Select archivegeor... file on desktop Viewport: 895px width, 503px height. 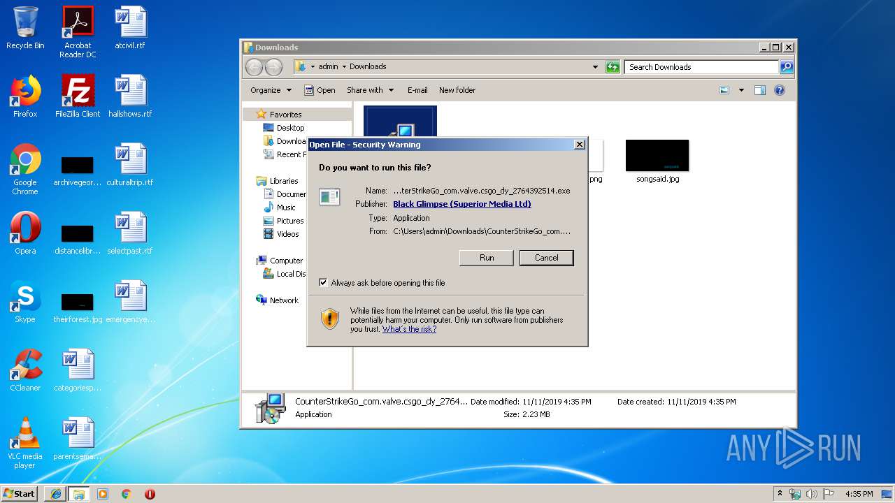pos(78,170)
